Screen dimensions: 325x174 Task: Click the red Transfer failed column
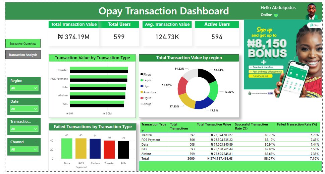(x=109, y=150)
